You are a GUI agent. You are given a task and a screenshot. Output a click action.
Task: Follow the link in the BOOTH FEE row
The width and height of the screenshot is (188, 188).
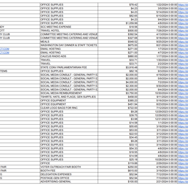tap(183, 170)
